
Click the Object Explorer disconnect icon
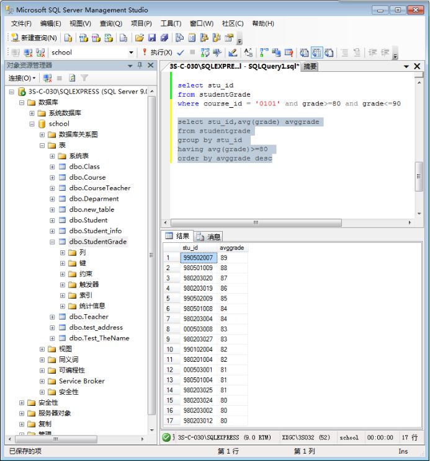click(47, 78)
